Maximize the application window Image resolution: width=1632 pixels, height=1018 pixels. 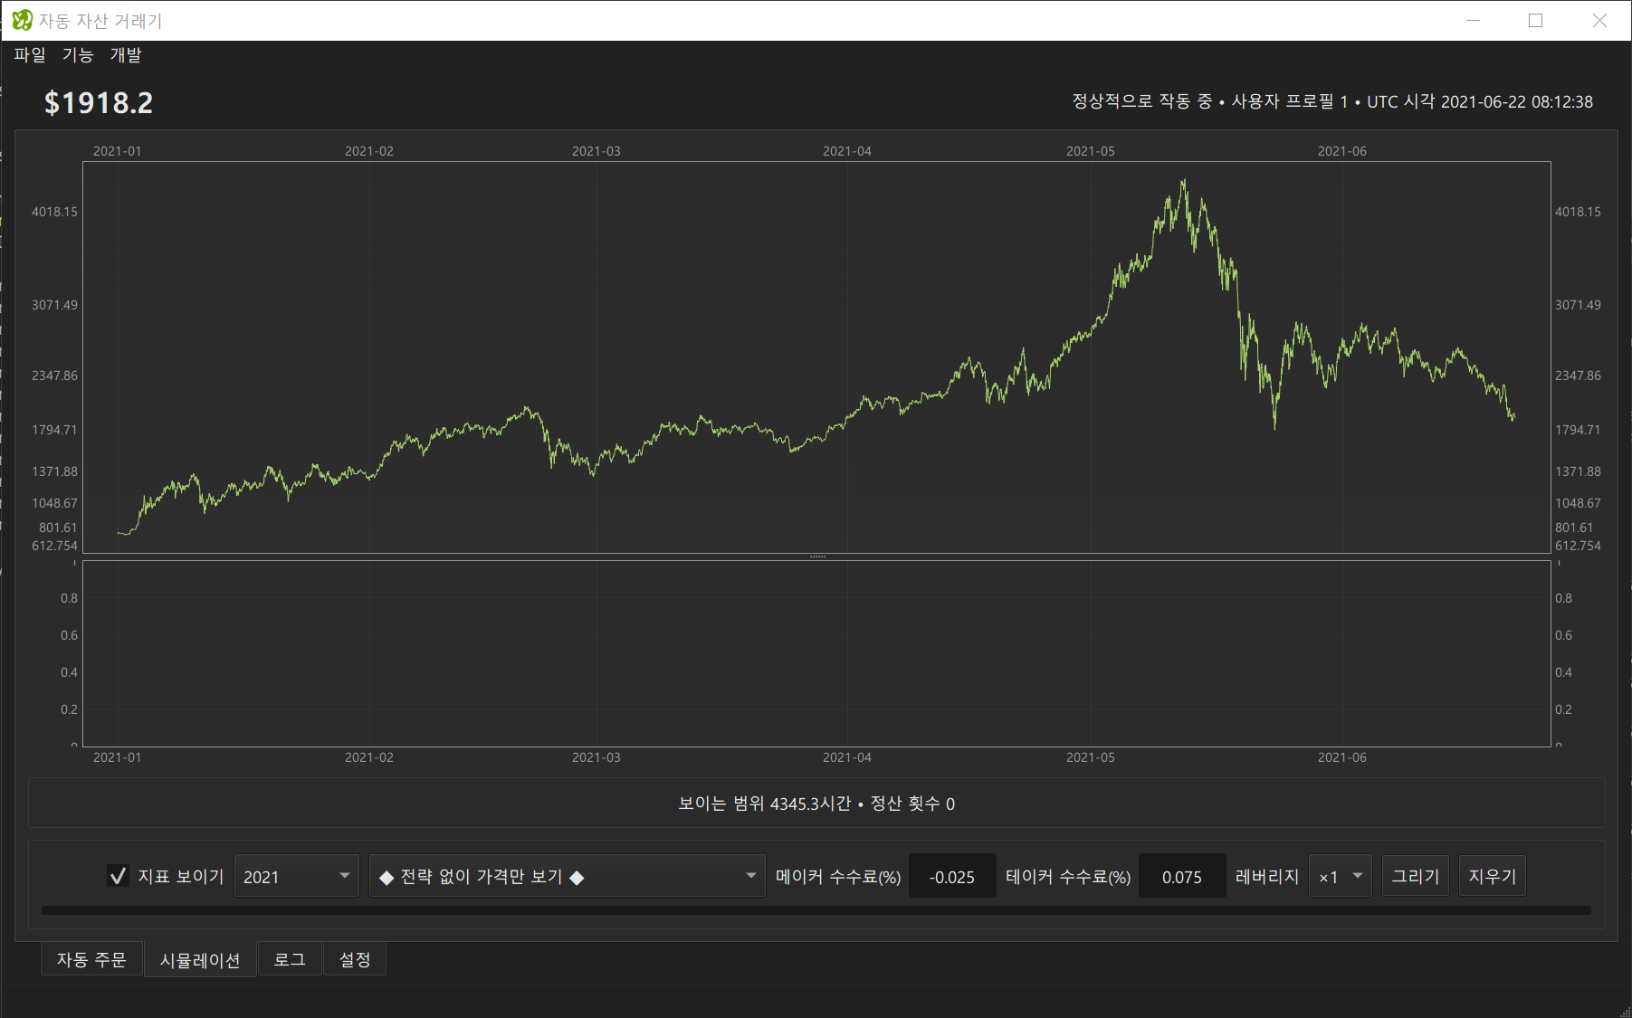(1536, 20)
